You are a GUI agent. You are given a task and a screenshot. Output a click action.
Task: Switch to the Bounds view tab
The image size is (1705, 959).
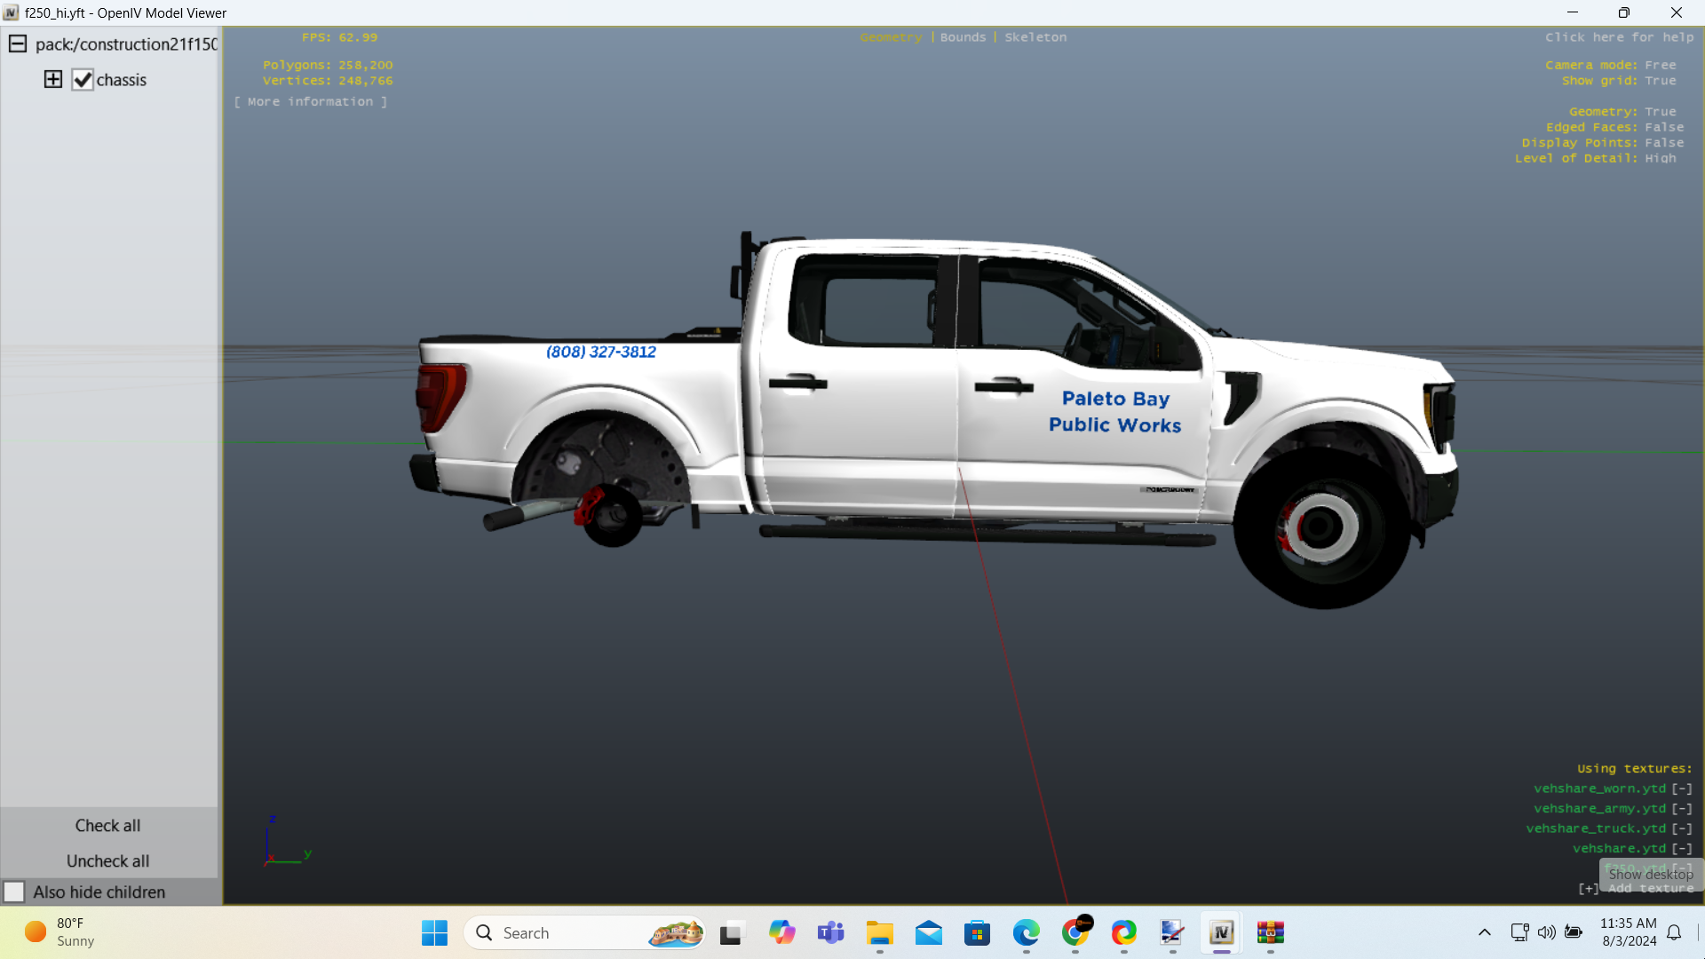(x=963, y=37)
